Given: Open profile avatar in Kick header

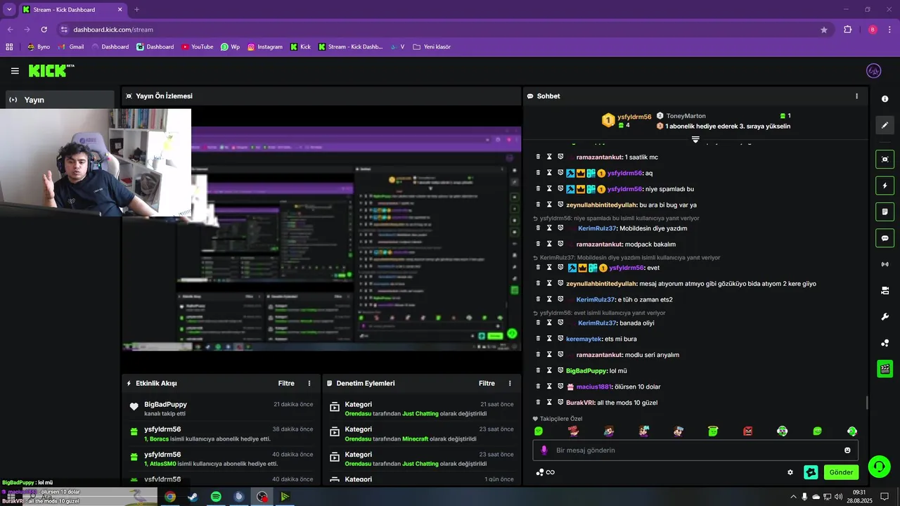Looking at the screenshot, I should pos(874,71).
